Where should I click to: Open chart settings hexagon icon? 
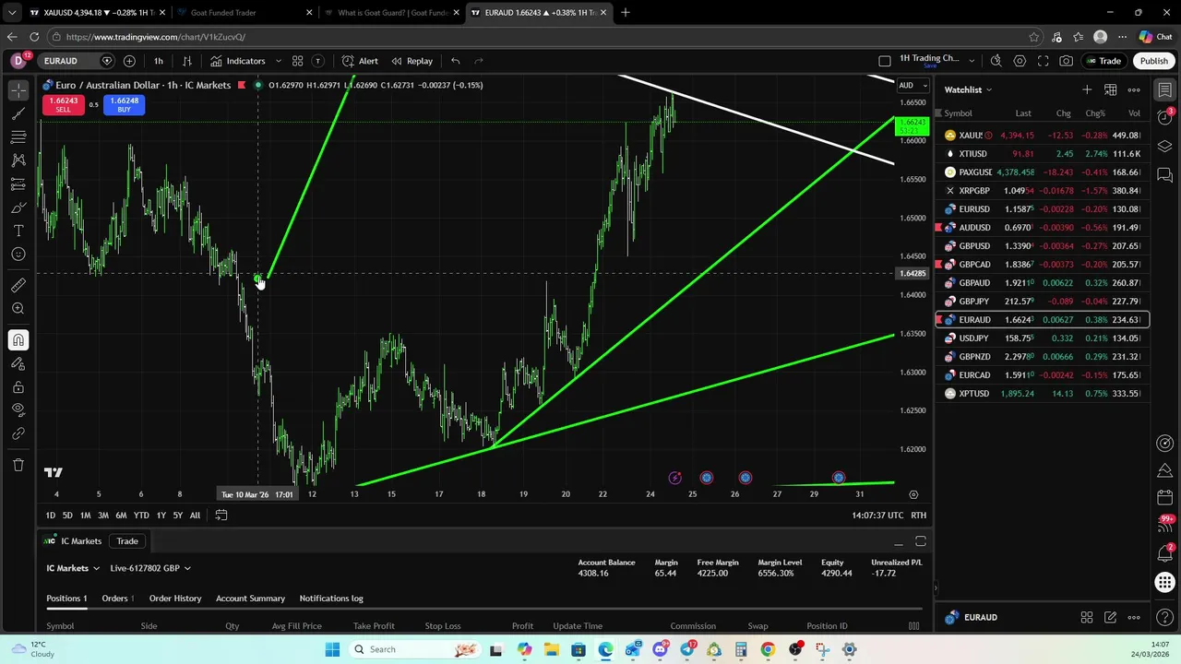1020,61
